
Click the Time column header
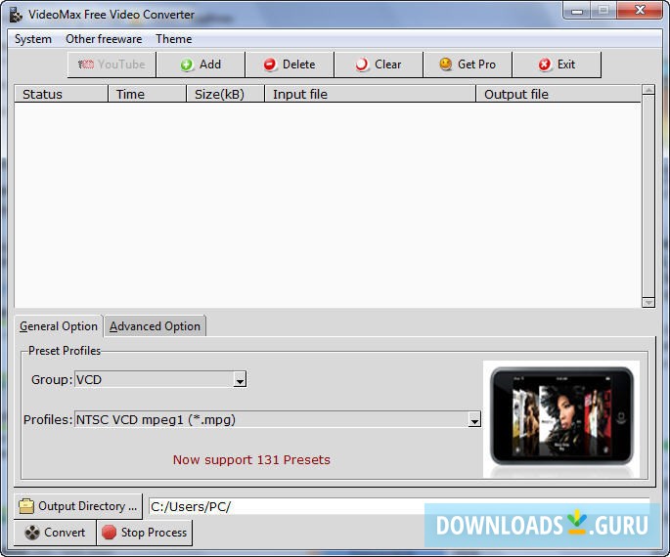click(x=148, y=94)
